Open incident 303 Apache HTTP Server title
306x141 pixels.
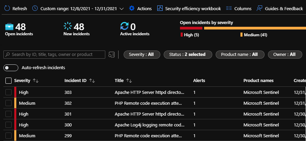click(149, 92)
